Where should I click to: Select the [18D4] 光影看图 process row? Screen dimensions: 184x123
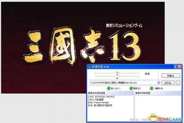pyautogui.click(x=96, y=100)
